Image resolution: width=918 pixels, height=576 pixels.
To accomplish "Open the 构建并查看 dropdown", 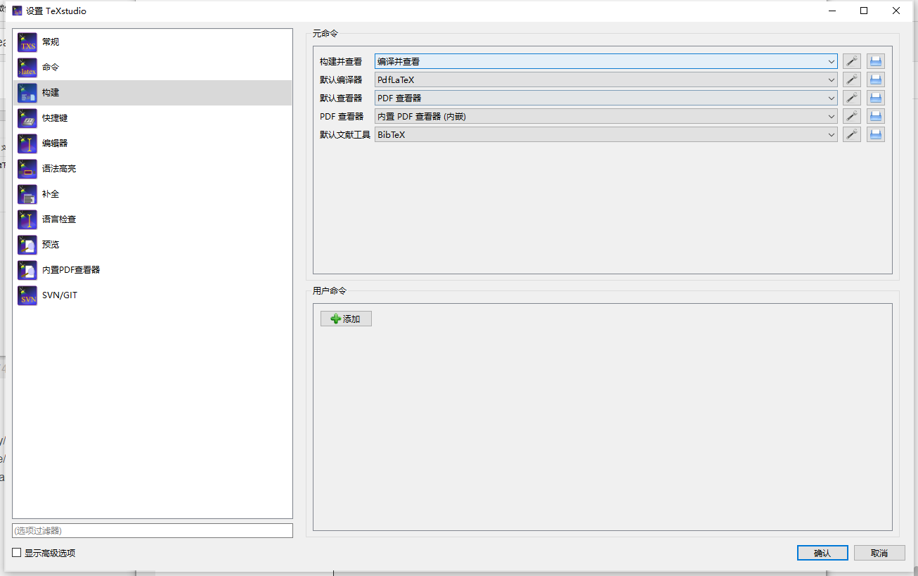I will pyautogui.click(x=606, y=61).
